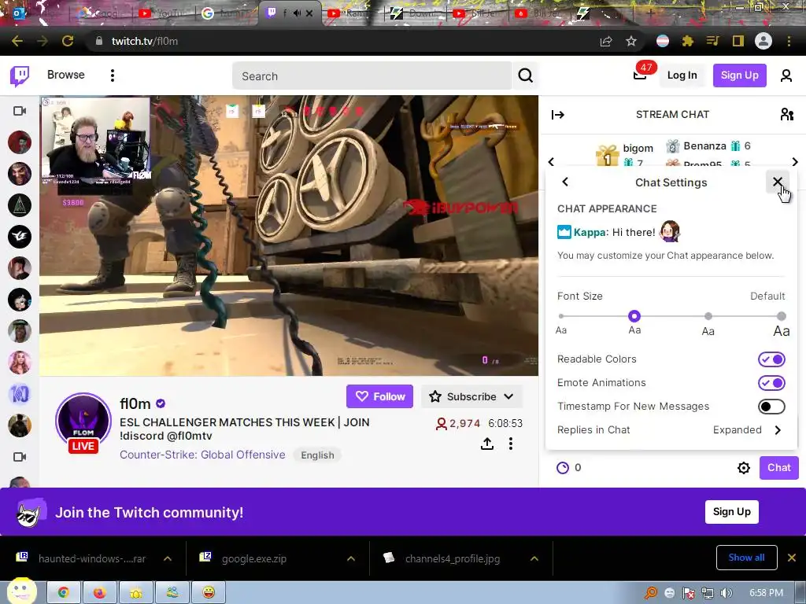Open the Chrome three-dot menu
This screenshot has height=604, width=806.
pos(789,41)
